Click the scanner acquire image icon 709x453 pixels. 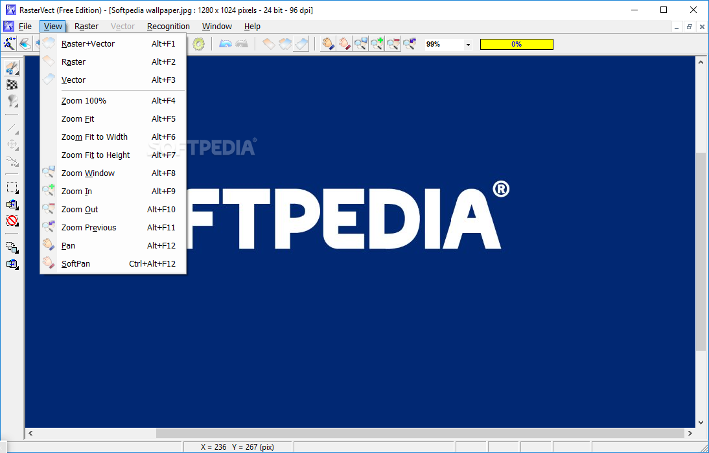point(25,44)
